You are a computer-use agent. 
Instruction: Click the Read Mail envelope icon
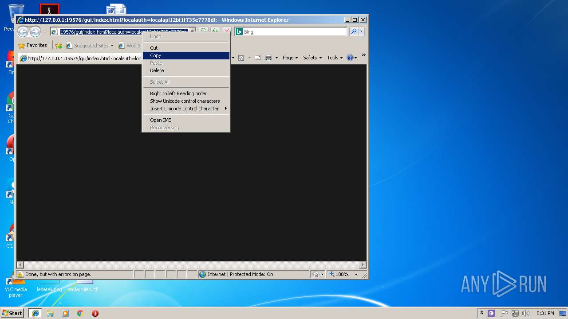(257, 58)
